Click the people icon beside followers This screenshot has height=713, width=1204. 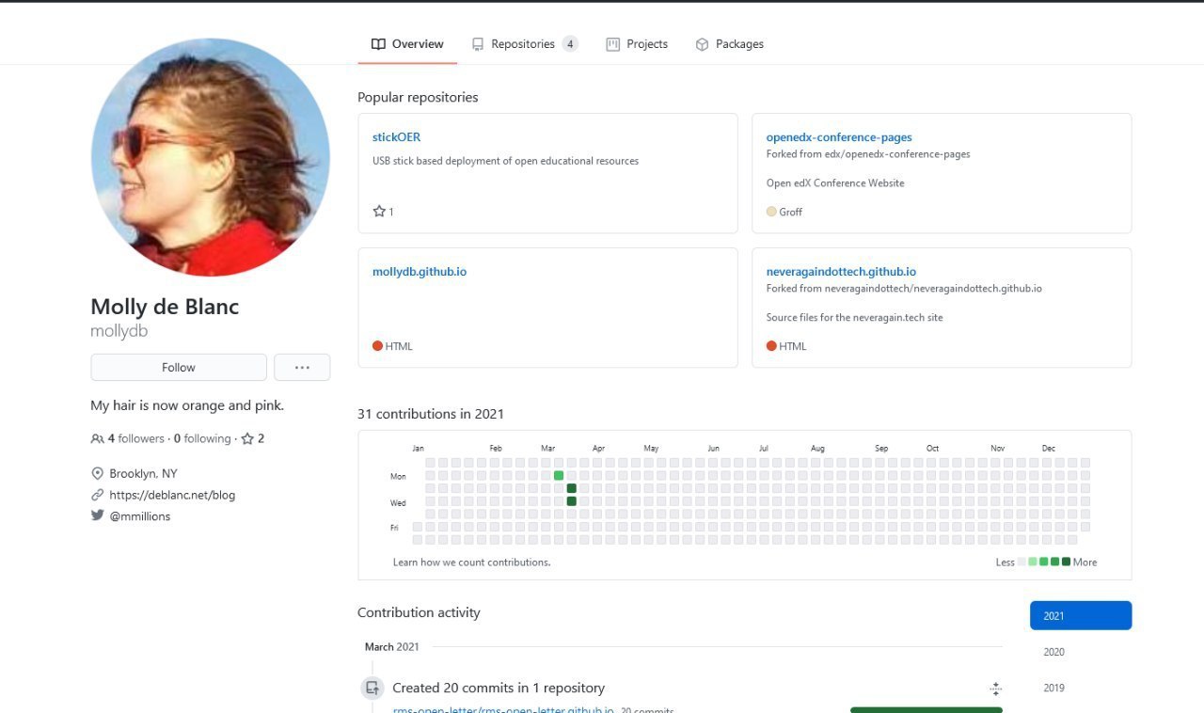coord(98,438)
